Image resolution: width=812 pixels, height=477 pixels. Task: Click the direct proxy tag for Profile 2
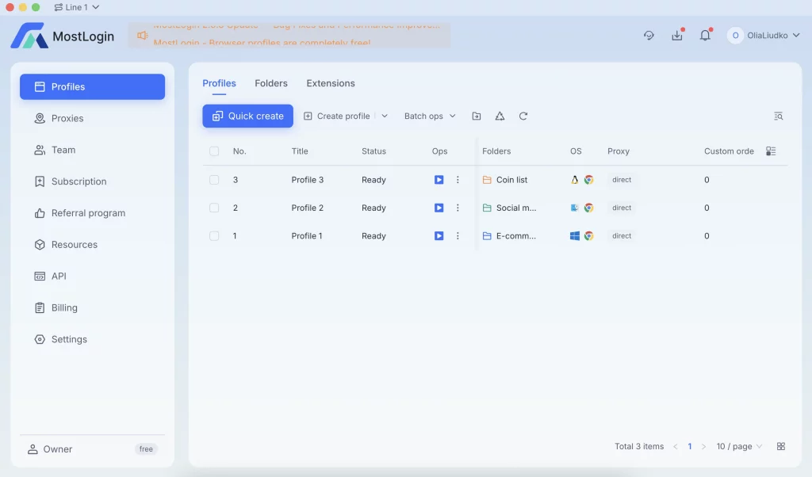622,208
